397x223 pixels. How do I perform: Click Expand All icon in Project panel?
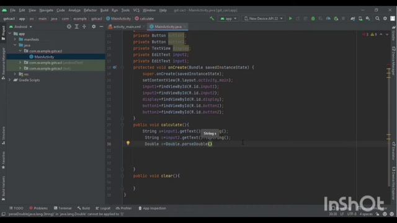(76, 27)
